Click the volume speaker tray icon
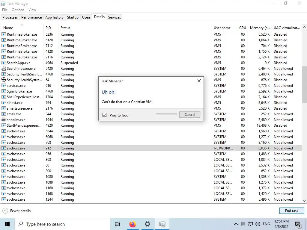The image size is (307, 230). tap(258, 224)
